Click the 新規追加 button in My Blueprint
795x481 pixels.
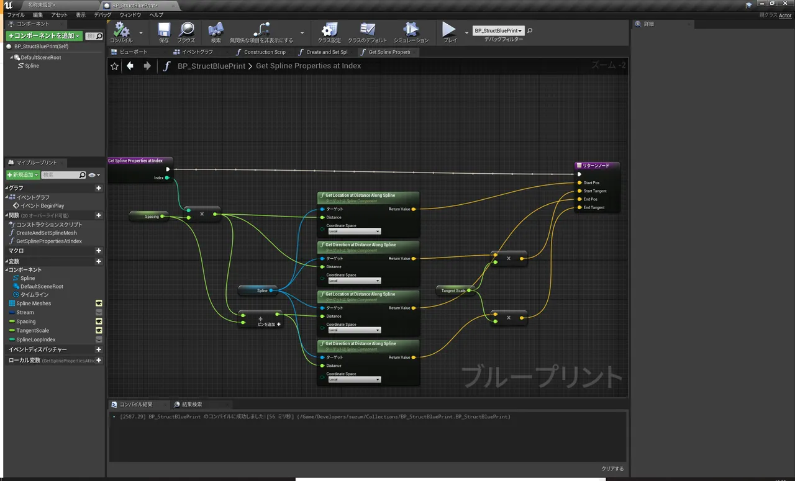(23, 175)
